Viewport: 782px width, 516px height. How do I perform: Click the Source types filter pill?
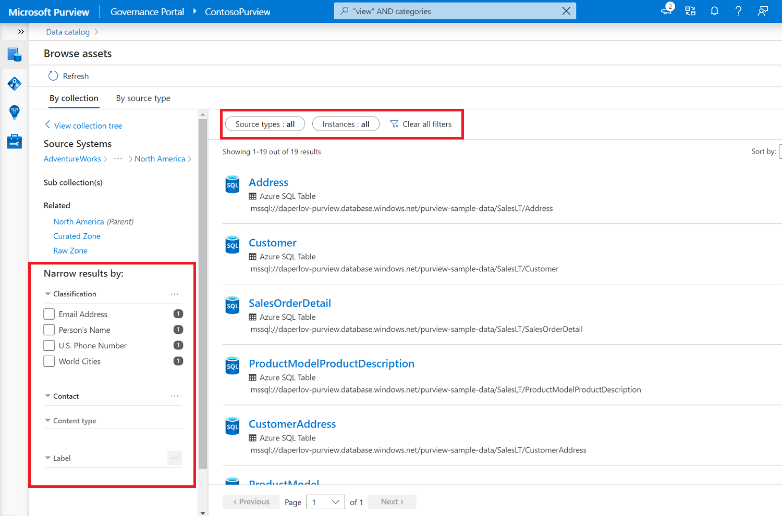click(x=265, y=124)
